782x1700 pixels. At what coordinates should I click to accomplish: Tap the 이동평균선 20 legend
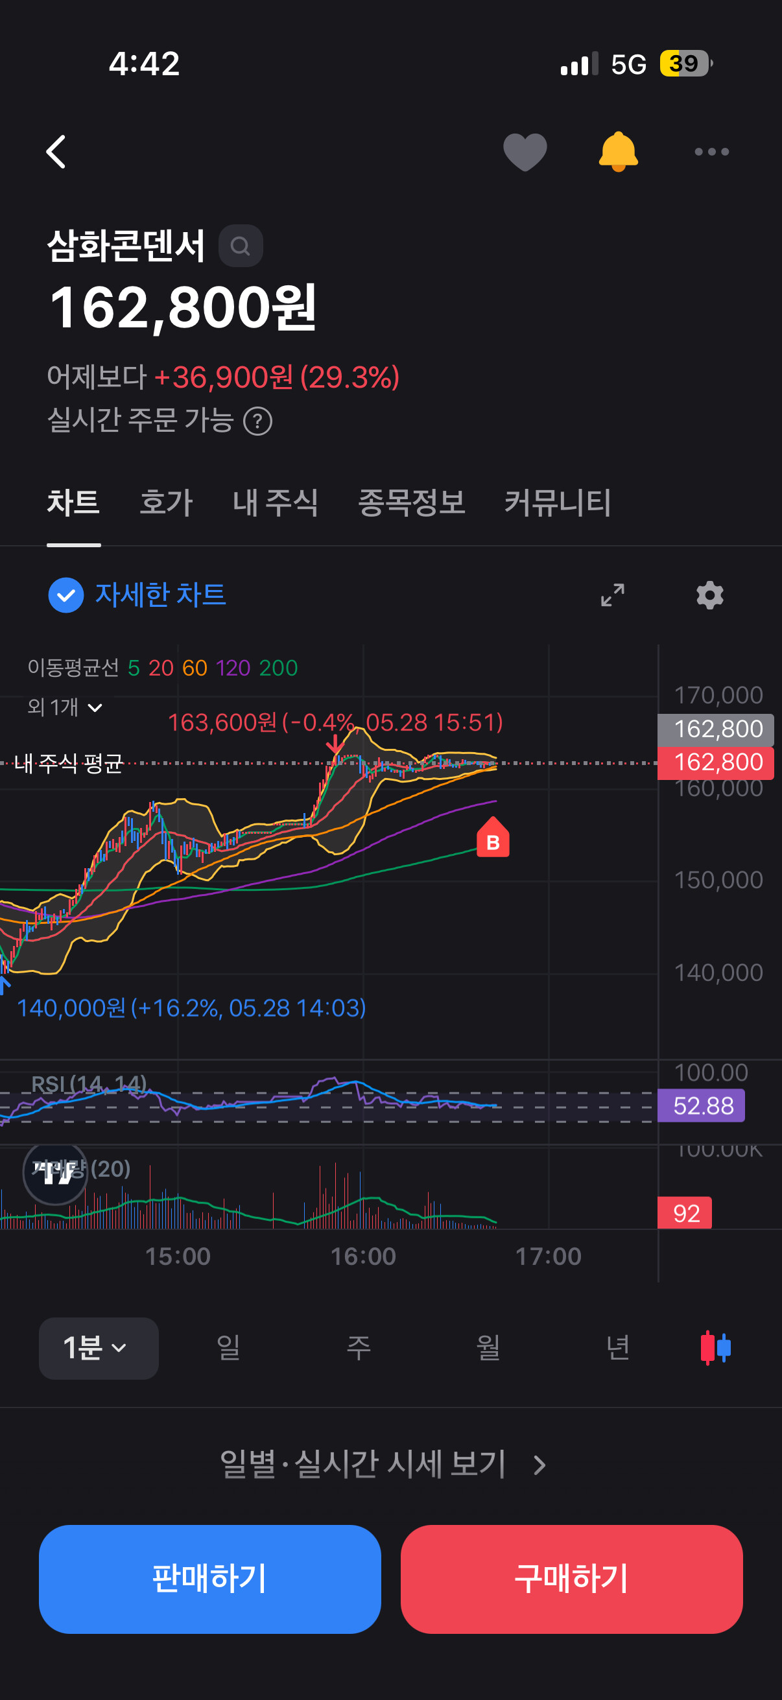(x=161, y=668)
